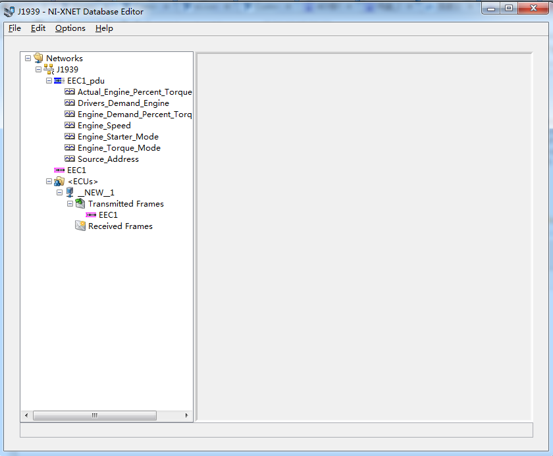Click the signal icon beside Engine_Speed
Screen dimensions: 553x456
70,126
